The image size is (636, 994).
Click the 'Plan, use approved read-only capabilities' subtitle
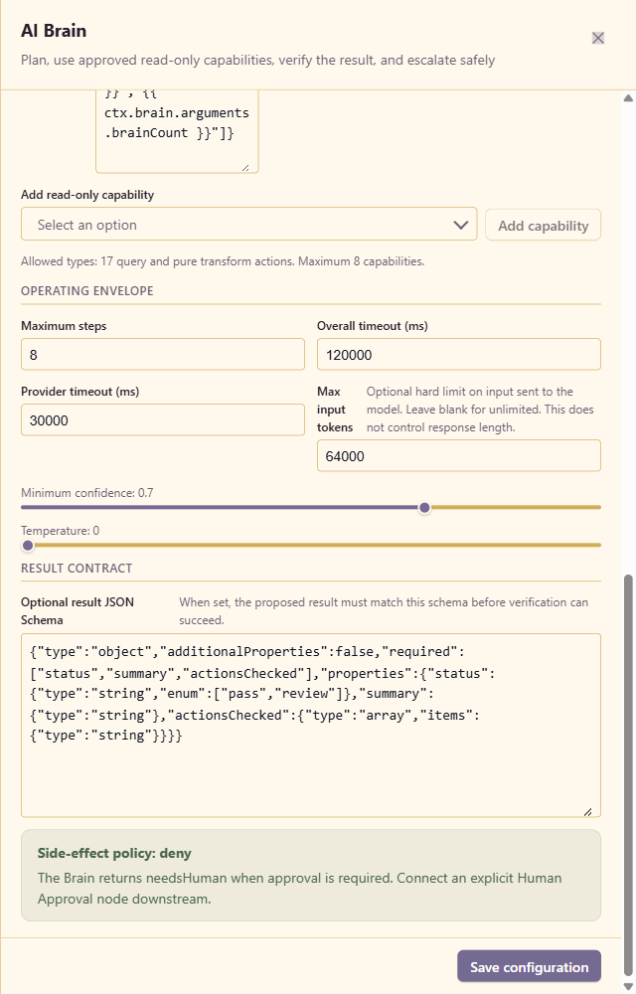[x=257, y=61]
